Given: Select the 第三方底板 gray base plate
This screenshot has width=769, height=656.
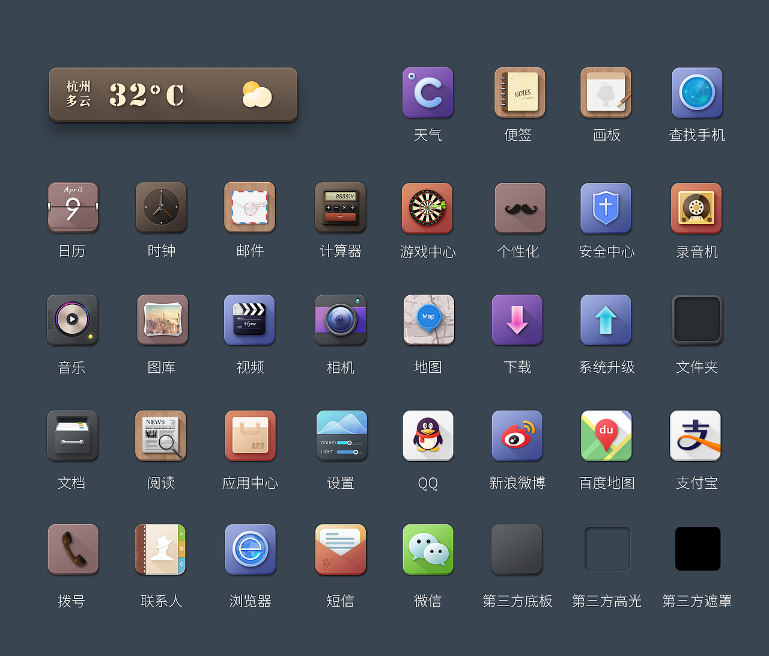Looking at the screenshot, I should click(x=517, y=549).
